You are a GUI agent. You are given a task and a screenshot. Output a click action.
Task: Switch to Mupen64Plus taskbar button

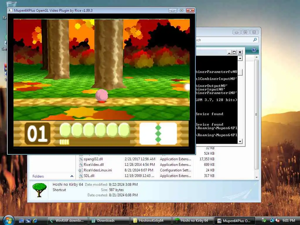[235, 221]
